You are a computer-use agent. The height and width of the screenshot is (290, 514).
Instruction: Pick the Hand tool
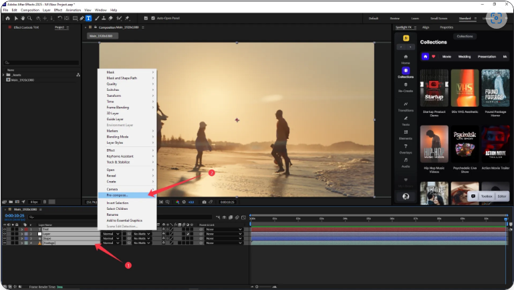click(23, 18)
